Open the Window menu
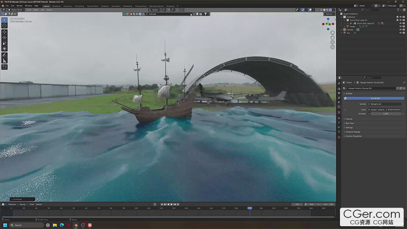 tap(28, 6)
